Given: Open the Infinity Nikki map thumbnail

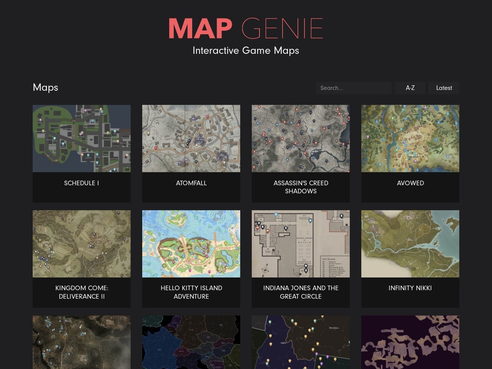Looking at the screenshot, I should coord(410,244).
